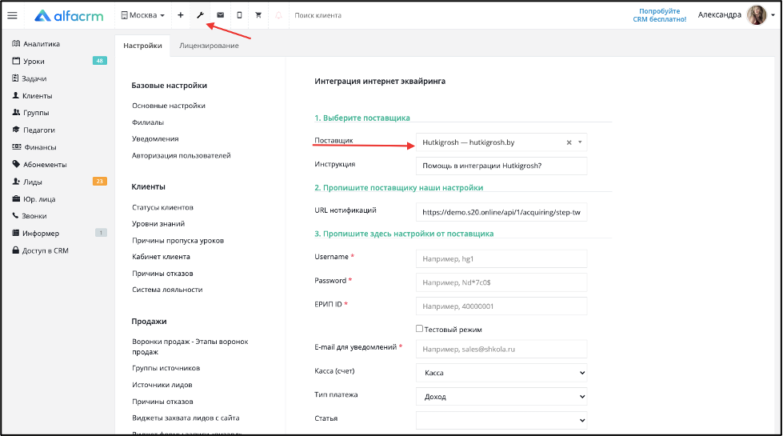Expand the Поставщик dropdown arrow
Image resolution: width=783 pixels, height=436 pixels.
pos(580,142)
